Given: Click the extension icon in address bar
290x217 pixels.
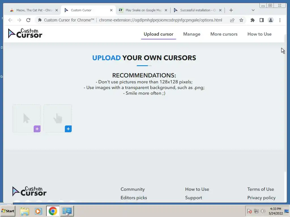Looking at the screenshot, I should (x=40, y=20).
